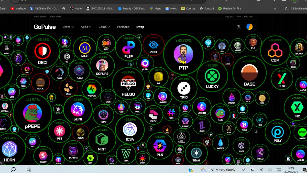Click the HDRN token bubble
Viewport: 307px width, 173px height.
point(9,149)
